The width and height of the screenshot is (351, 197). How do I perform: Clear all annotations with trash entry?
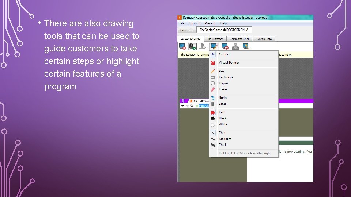tap(244, 104)
